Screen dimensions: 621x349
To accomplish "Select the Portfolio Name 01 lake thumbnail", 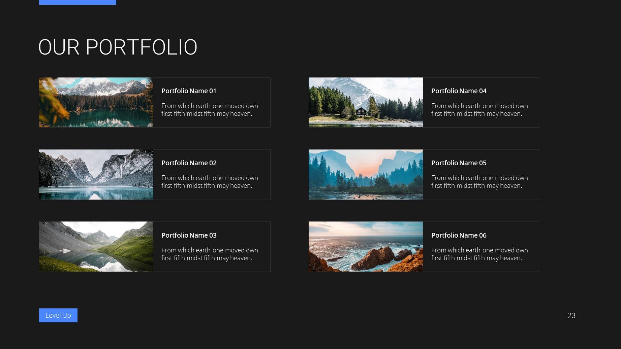I will (x=96, y=102).
